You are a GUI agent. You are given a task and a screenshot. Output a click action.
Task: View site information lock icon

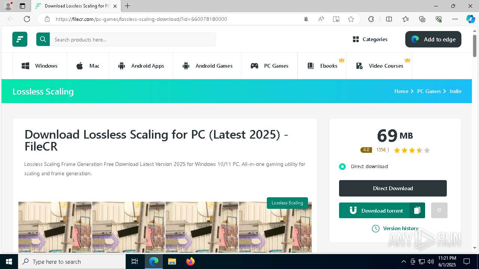(x=47, y=19)
